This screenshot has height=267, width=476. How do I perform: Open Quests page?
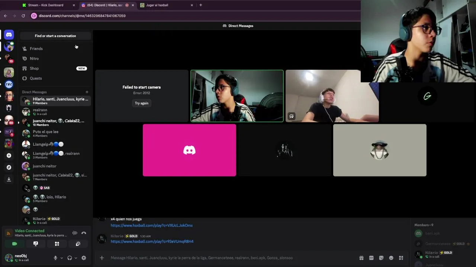pyautogui.click(x=55, y=78)
